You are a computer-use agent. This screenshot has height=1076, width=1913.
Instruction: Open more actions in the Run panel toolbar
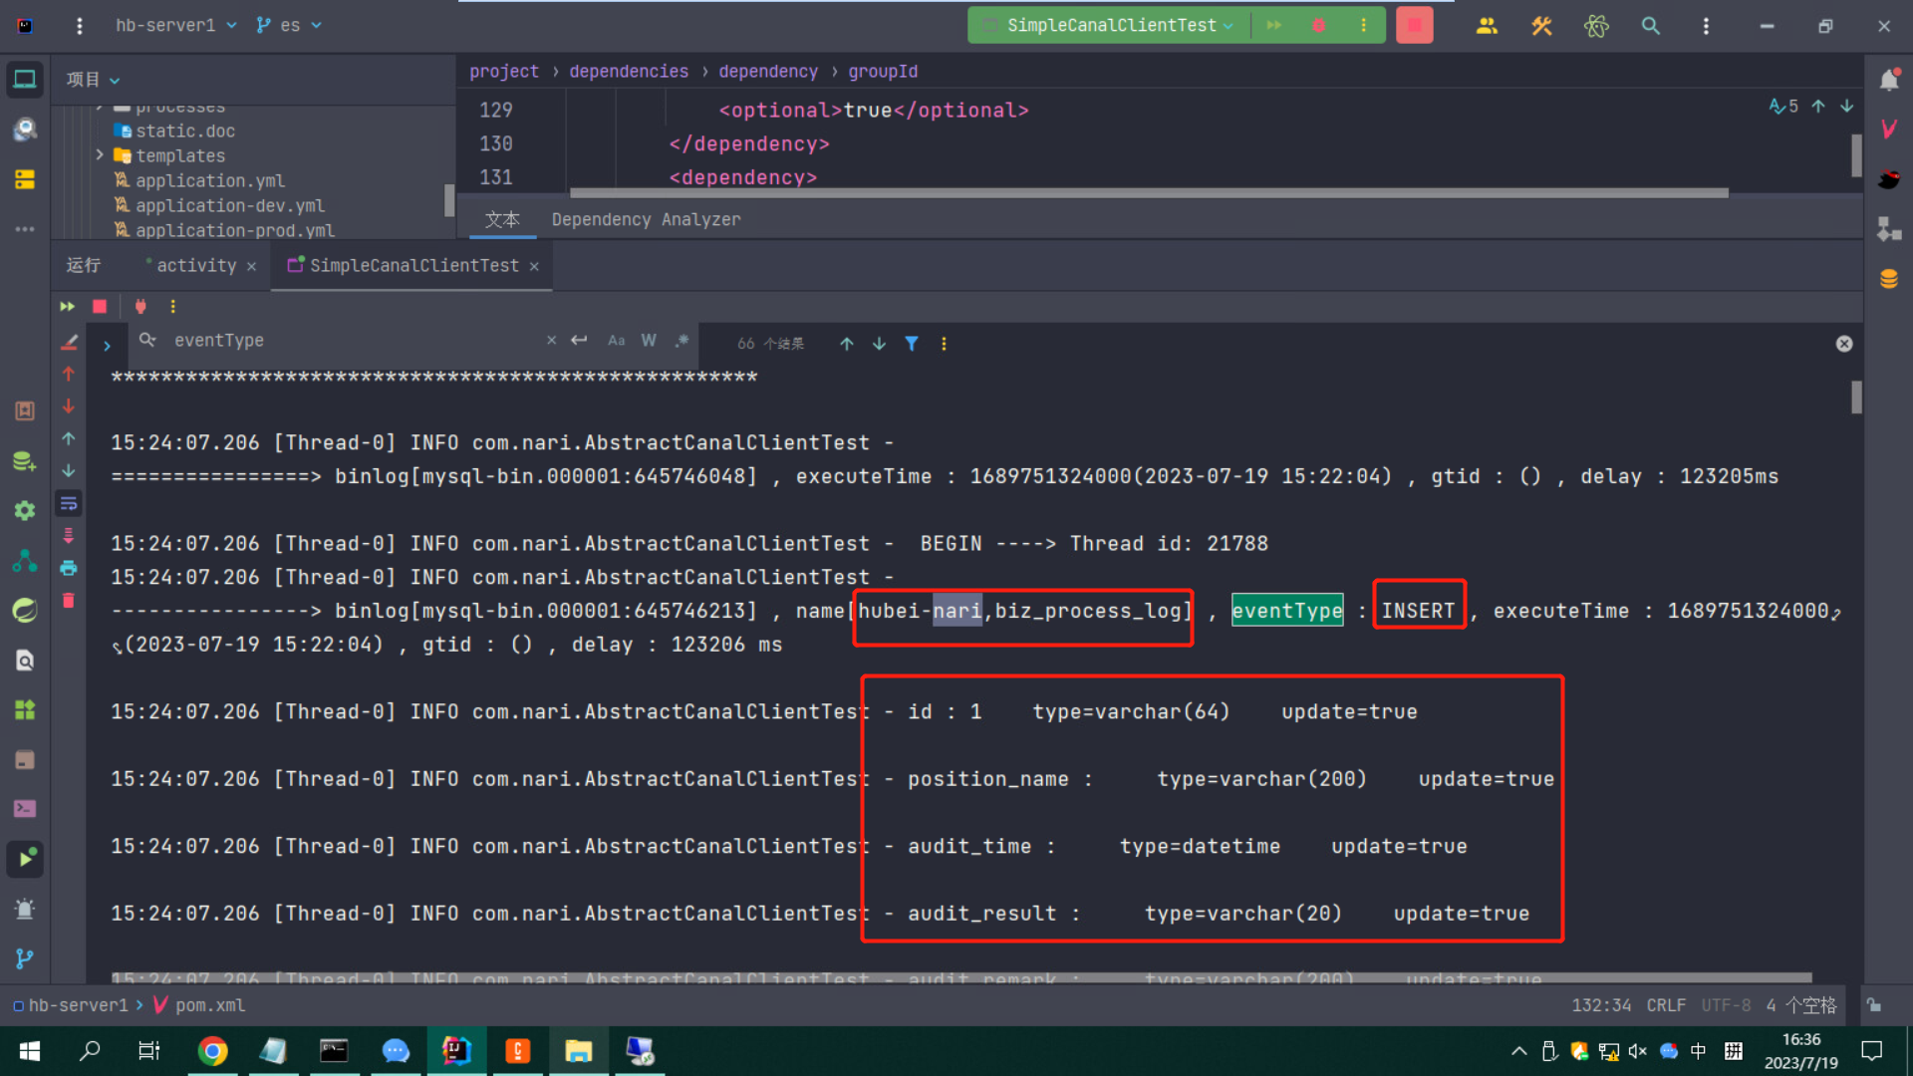pyautogui.click(x=172, y=307)
